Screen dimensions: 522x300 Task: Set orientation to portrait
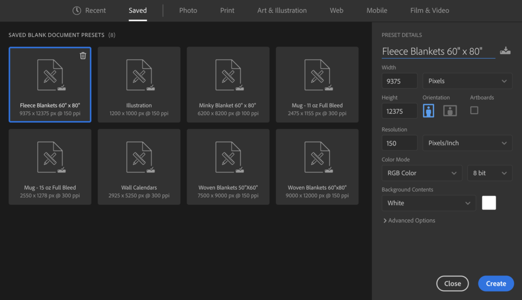point(428,111)
